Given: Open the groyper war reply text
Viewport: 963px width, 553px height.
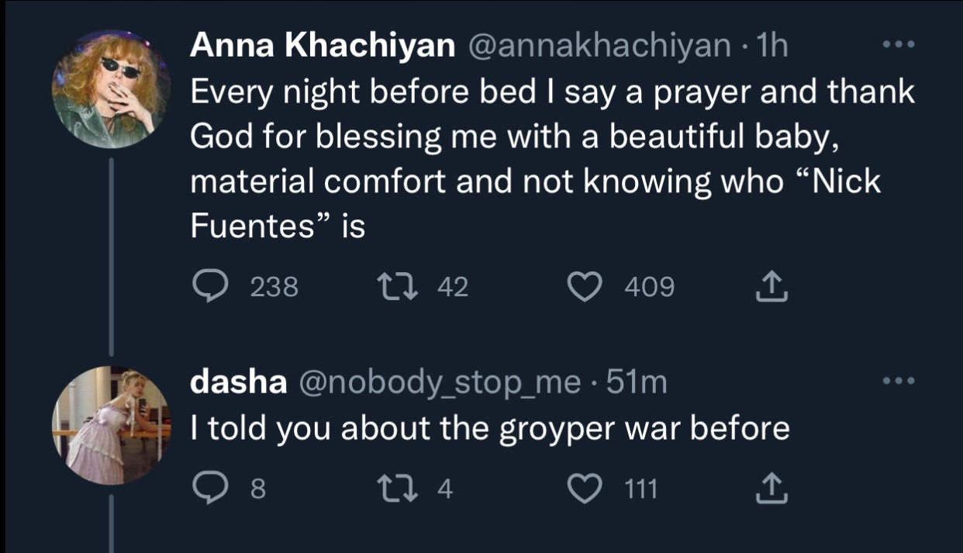Looking at the screenshot, I should [490, 427].
